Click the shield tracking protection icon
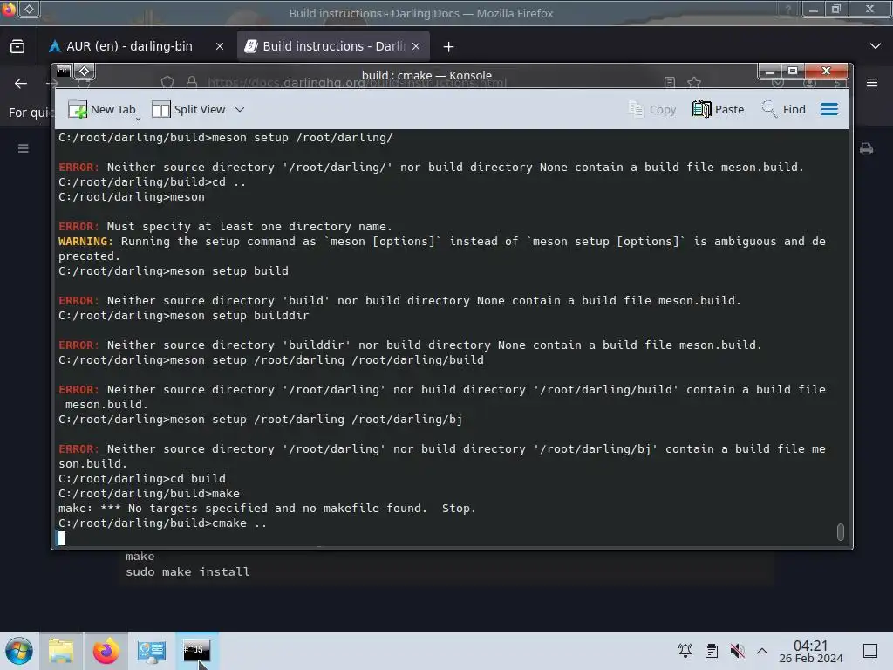Viewport: 893px width, 670px height. click(167, 83)
